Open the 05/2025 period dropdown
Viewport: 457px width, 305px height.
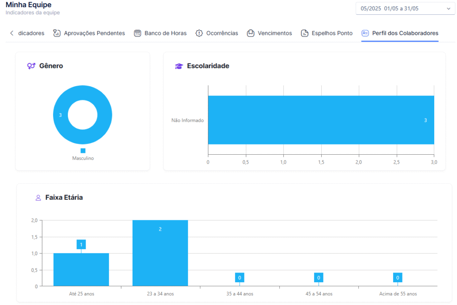(405, 8)
